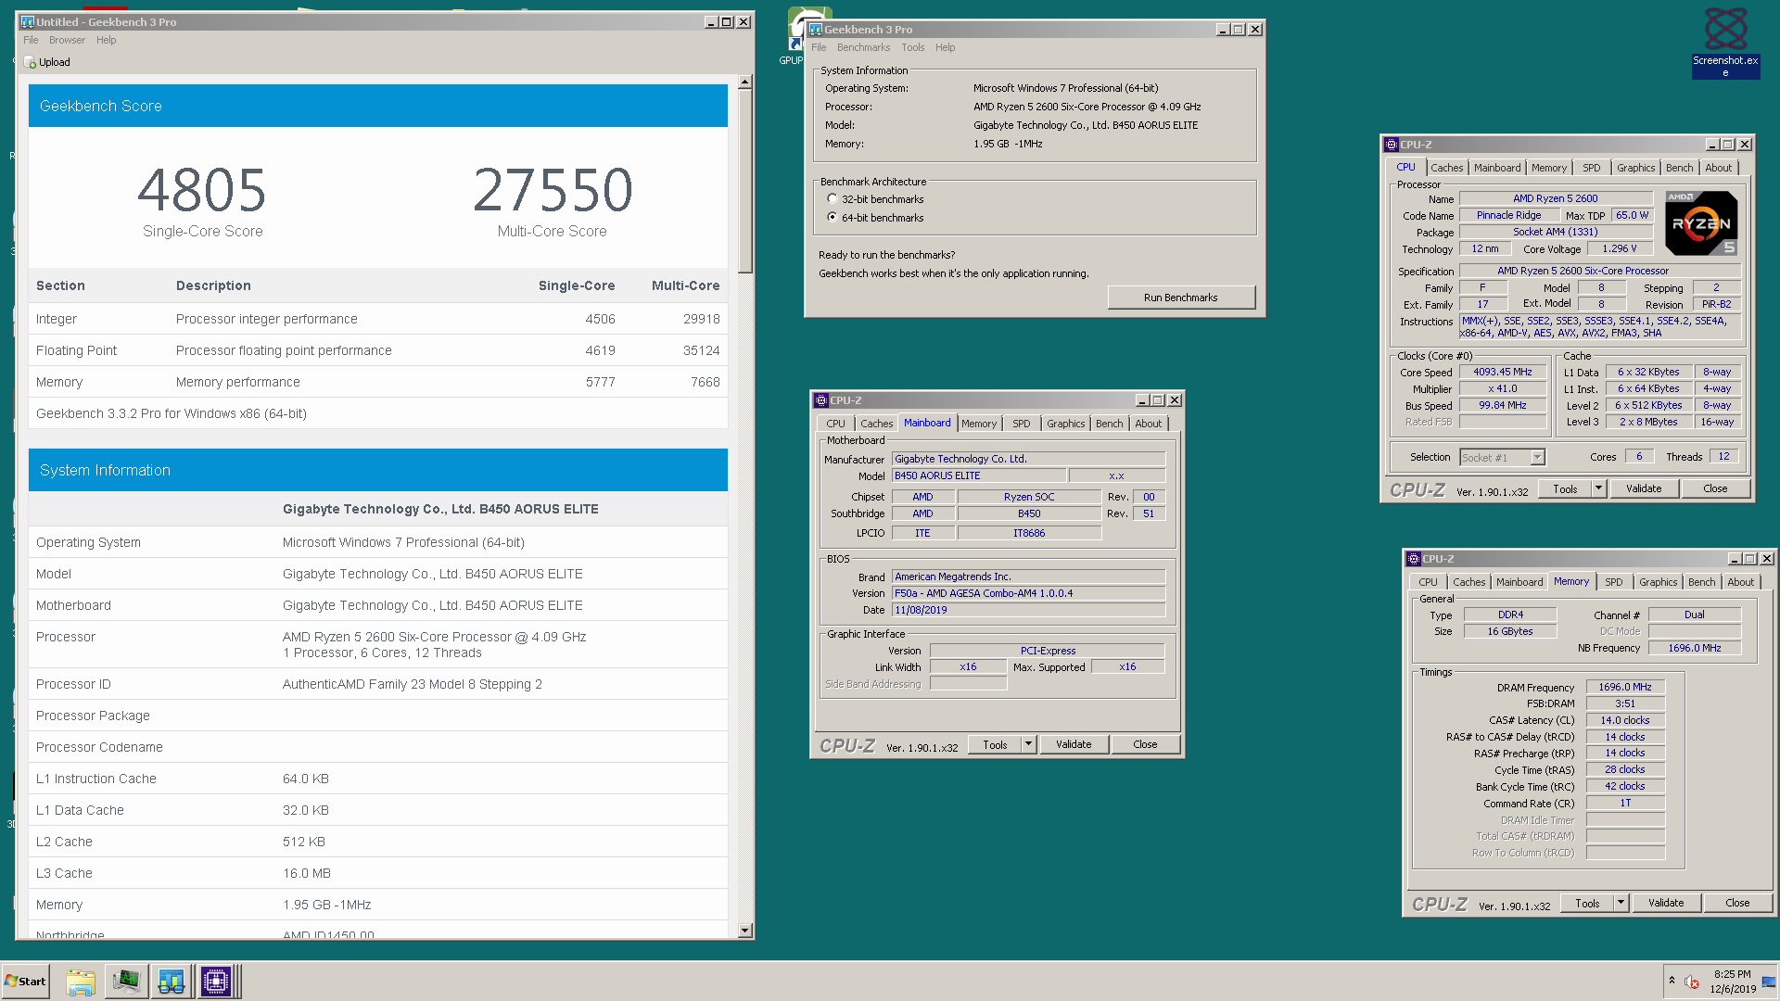Click the Memory multi-core value 7668

pyautogui.click(x=705, y=382)
